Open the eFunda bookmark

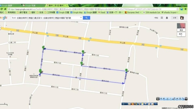pos(170,12)
